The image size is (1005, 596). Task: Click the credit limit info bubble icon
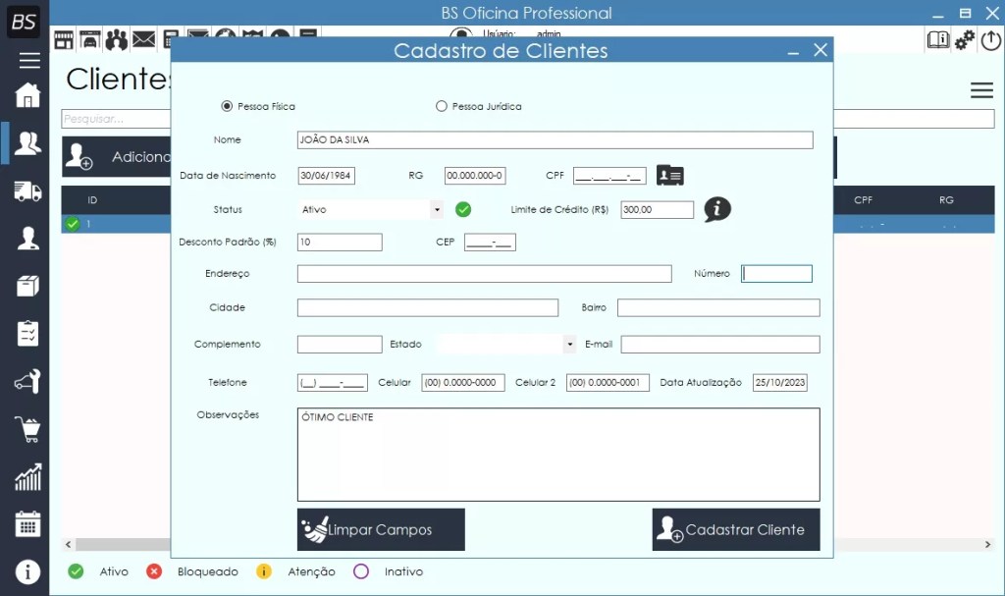(x=717, y=209)
